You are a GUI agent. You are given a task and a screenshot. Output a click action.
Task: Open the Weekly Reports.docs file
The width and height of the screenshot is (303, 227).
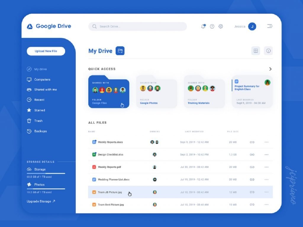coord(180,142)
